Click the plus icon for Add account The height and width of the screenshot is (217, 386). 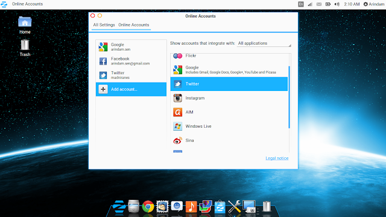103,89
